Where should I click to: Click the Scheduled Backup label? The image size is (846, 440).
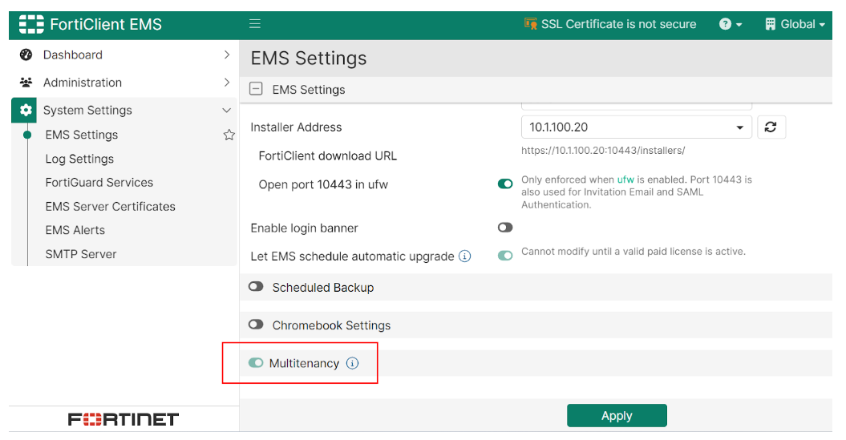(x=322, y=288)
